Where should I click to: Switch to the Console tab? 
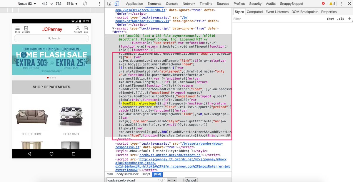point(172,4)
